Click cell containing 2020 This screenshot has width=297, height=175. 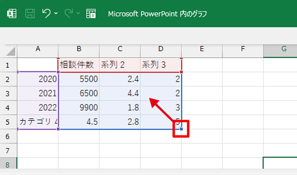click(x=38, y=79)
